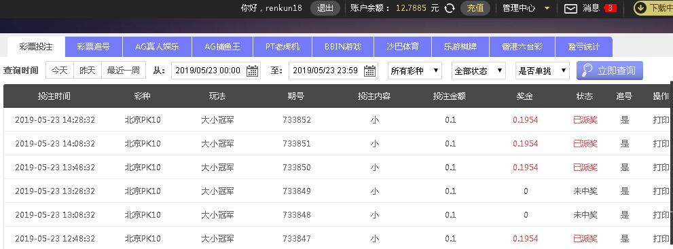Open calendar picker for end date
673x249 pixels.
370,71
